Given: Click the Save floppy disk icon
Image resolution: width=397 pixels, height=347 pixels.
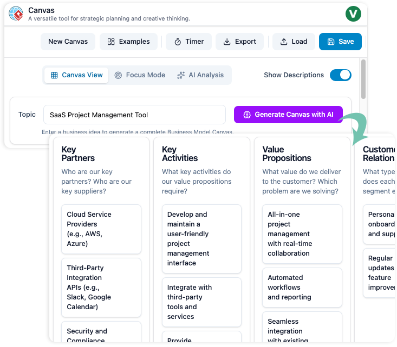Looking at the screenshot, I should point(331,42).
